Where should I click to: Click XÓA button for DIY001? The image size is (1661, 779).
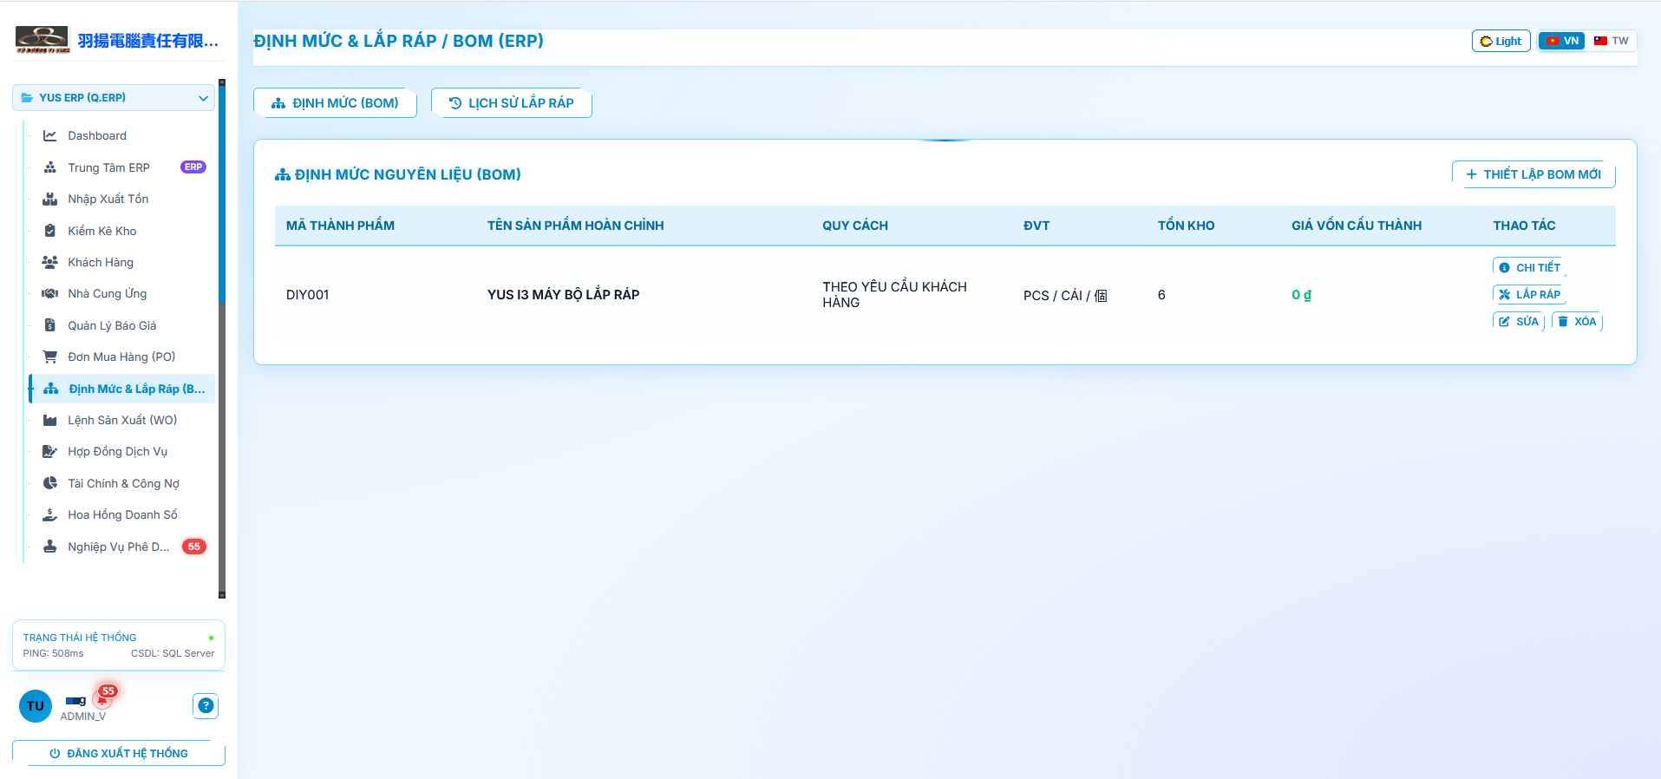tap(1578, 321)
